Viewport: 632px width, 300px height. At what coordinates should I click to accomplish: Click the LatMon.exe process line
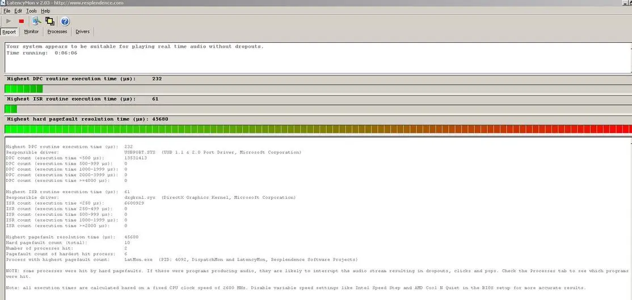point(182,260)
